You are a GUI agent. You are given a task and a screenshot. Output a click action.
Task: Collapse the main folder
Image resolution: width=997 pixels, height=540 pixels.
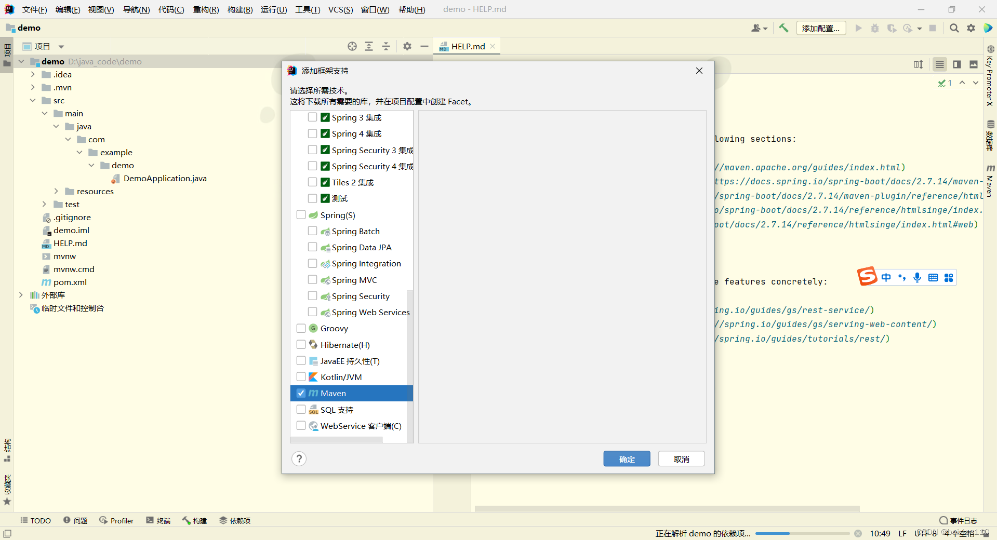(x=45, y=113)
